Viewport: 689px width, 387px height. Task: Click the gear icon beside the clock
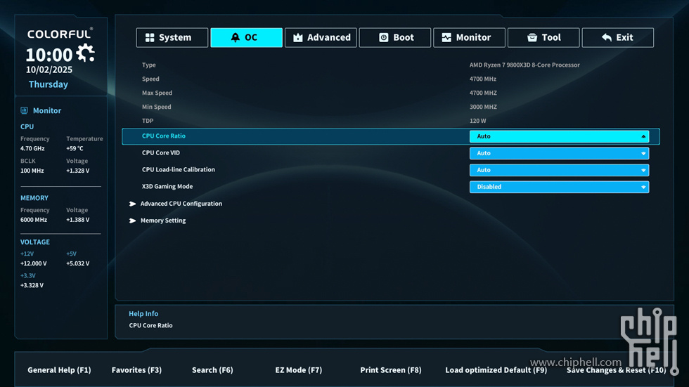pos(86,53)
